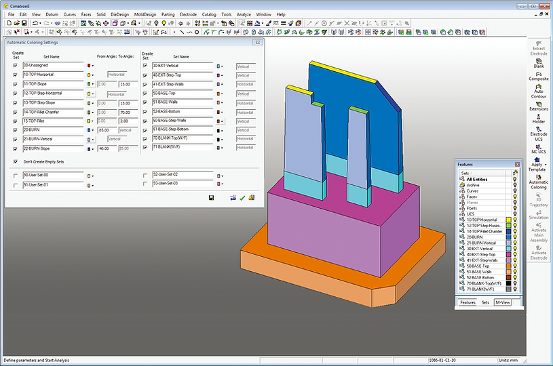This screenshot has width=553, height=366.
Task: Open color dropdown for 90-User-Set-00
Action: tap(93, 176)
